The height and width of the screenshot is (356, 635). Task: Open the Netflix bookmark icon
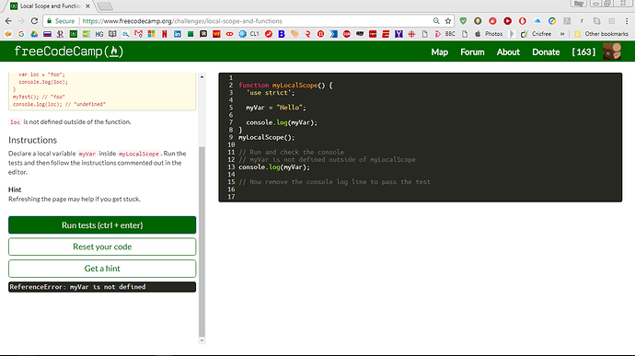point(164,34)
